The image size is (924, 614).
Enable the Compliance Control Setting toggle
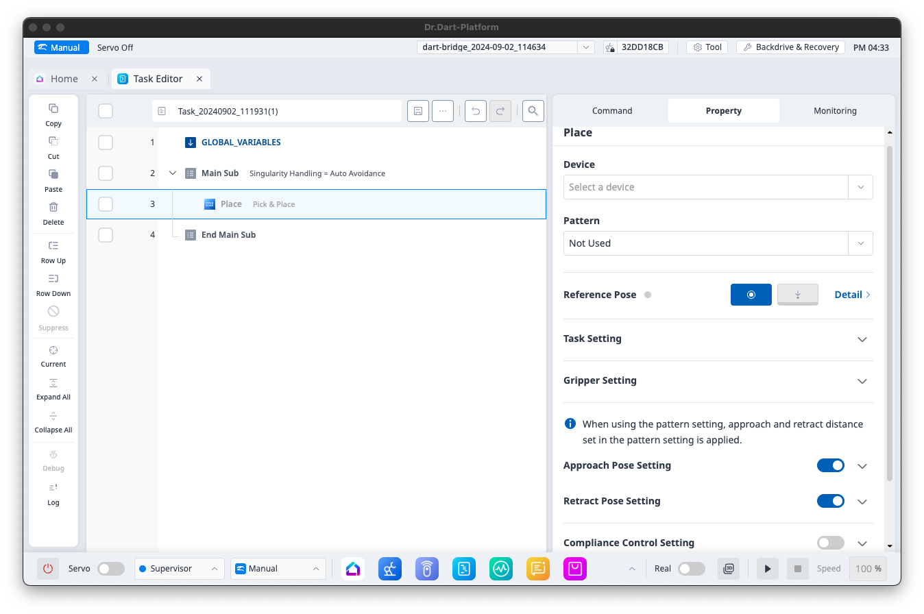pyautogui.click(x=830, y=543)
